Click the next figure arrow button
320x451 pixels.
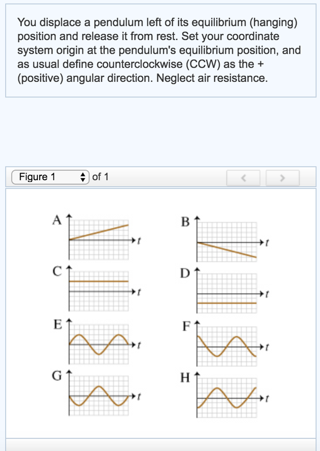[283, 178]
